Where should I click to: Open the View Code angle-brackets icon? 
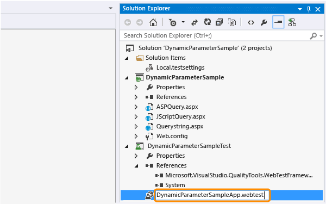251,22
